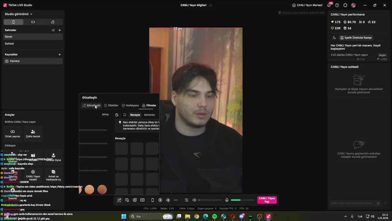Click the share arrow next to CANLI Yayın bilgileri
The height and width of the screenshot is (221, 392).
[x=210, y=5]
